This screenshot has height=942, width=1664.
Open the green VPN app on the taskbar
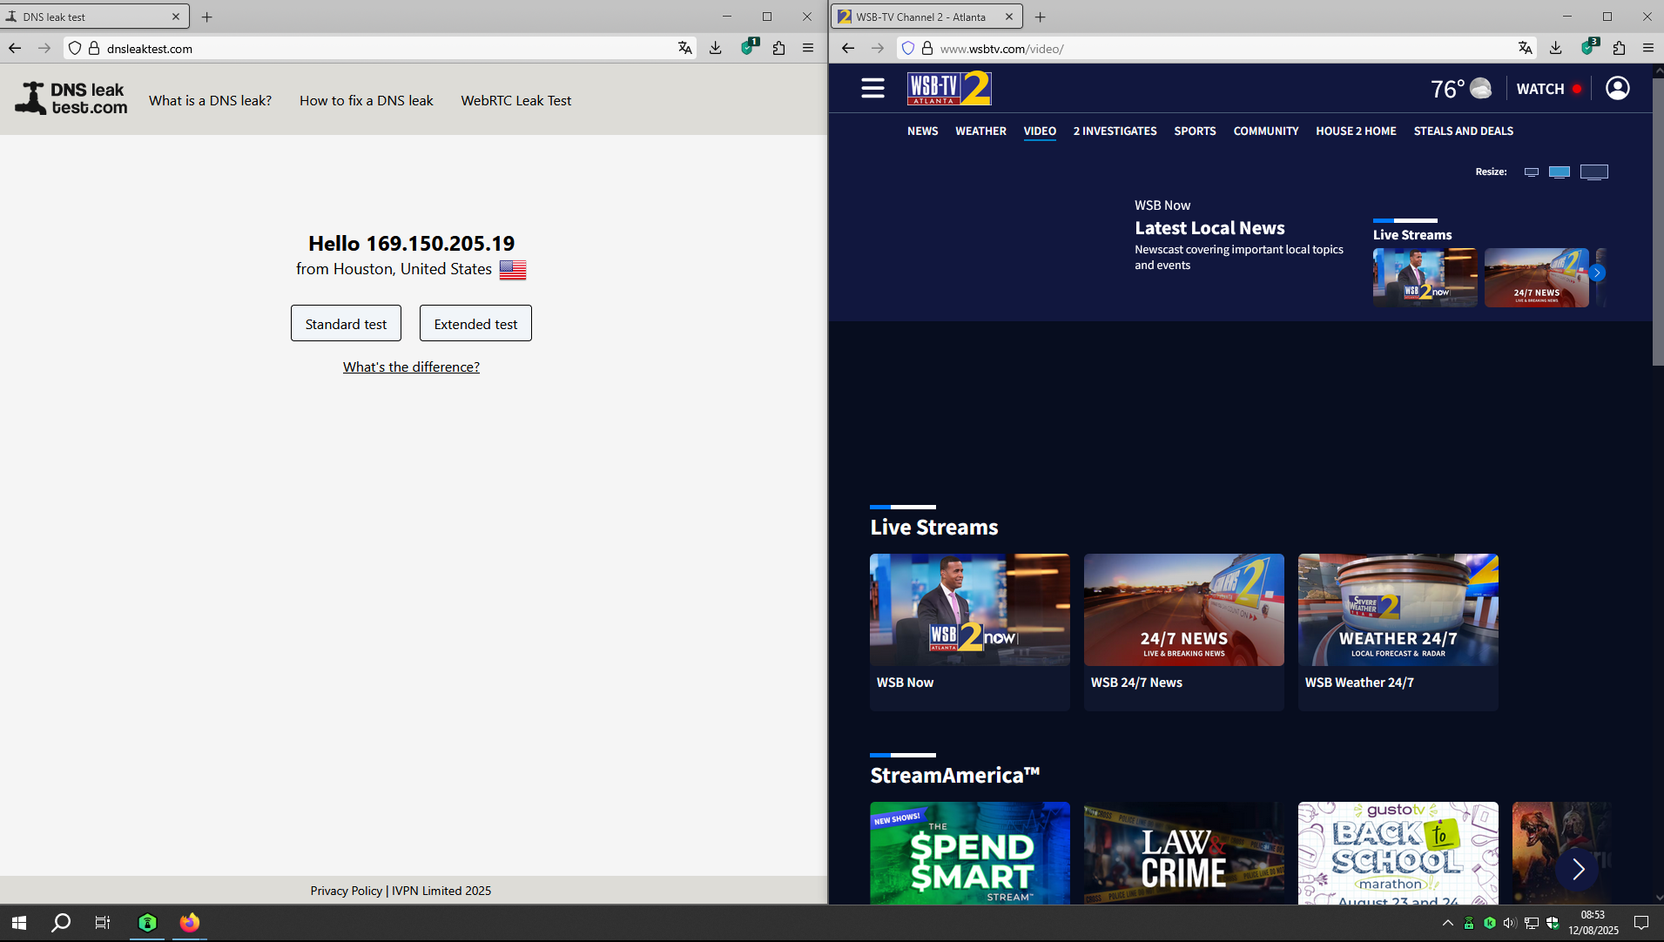147,923
